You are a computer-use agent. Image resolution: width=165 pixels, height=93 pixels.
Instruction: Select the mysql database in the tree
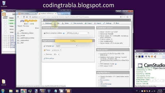click(x=23, y=35)
